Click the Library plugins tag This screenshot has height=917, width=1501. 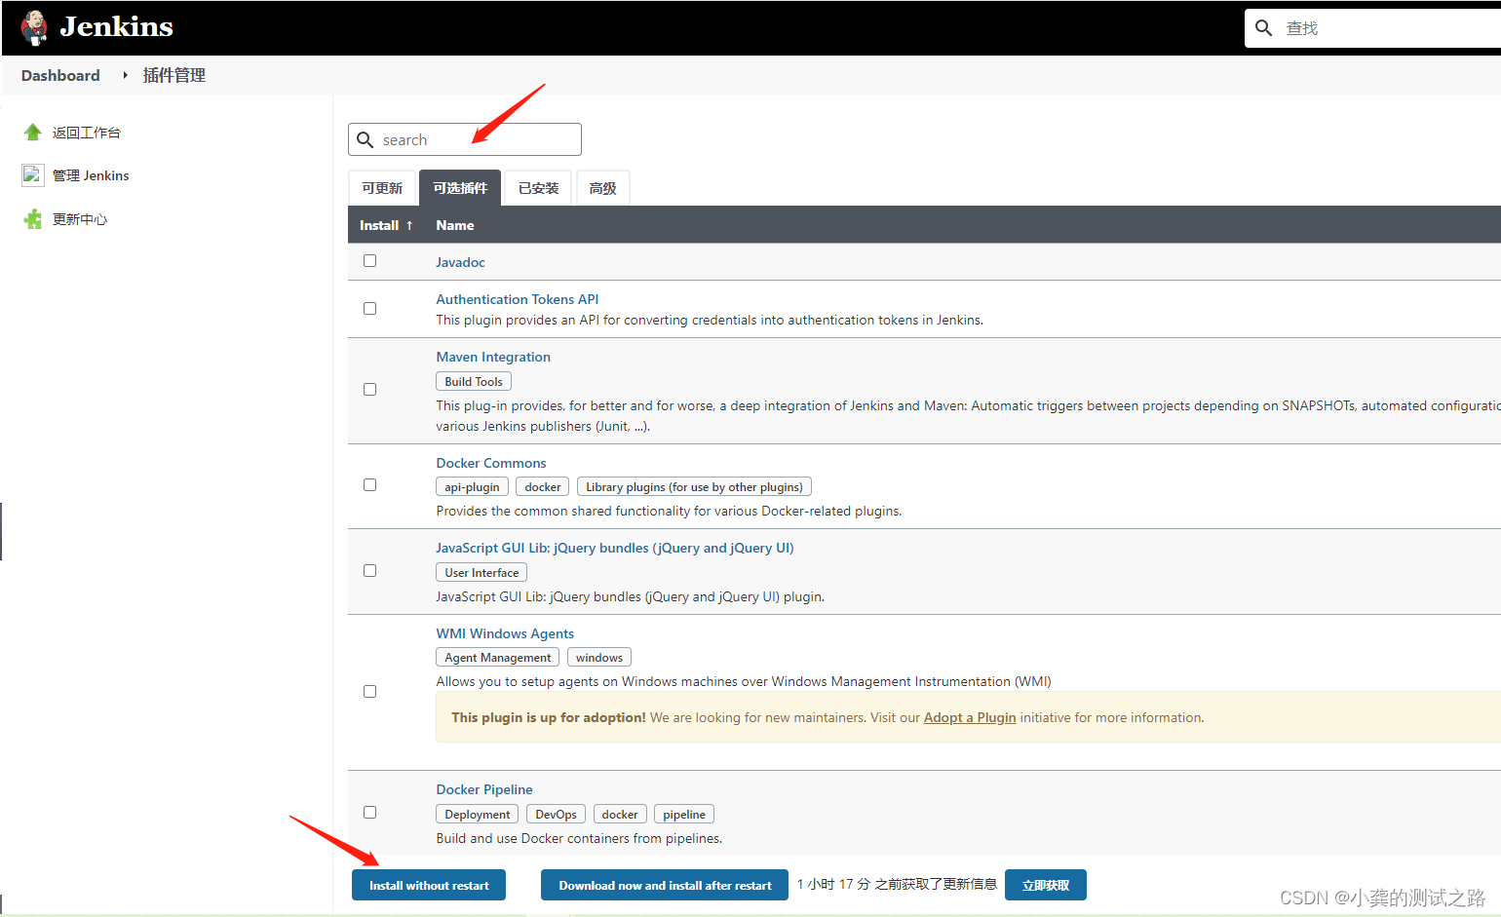(x=694, y=487)
